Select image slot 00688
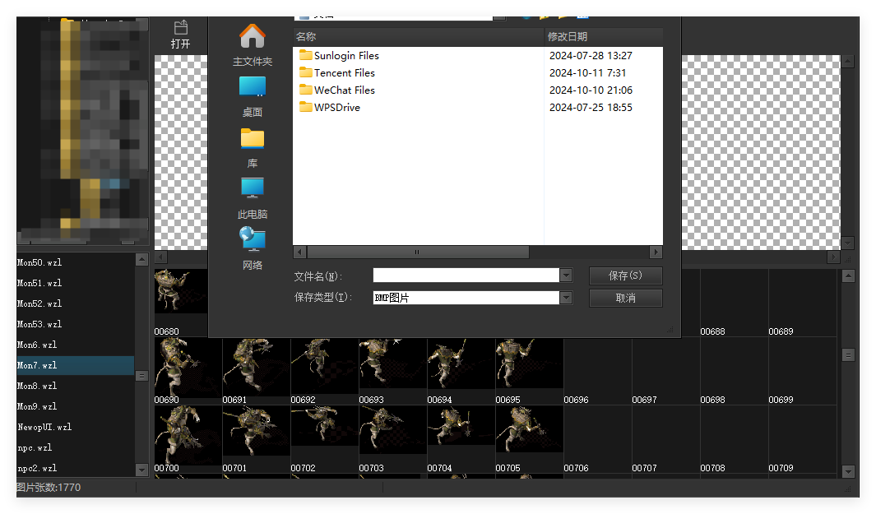 tap(734, 303)
